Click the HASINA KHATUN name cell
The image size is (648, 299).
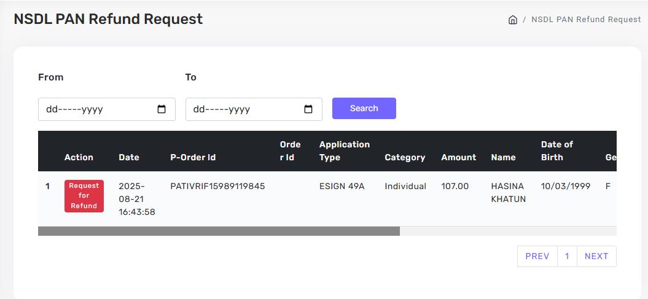[x=508, y=192]
